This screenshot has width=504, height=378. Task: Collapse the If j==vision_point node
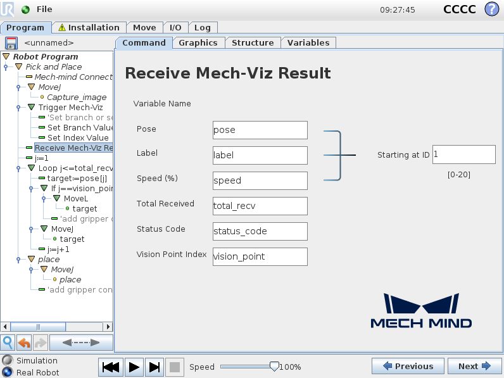pos(44,188)
